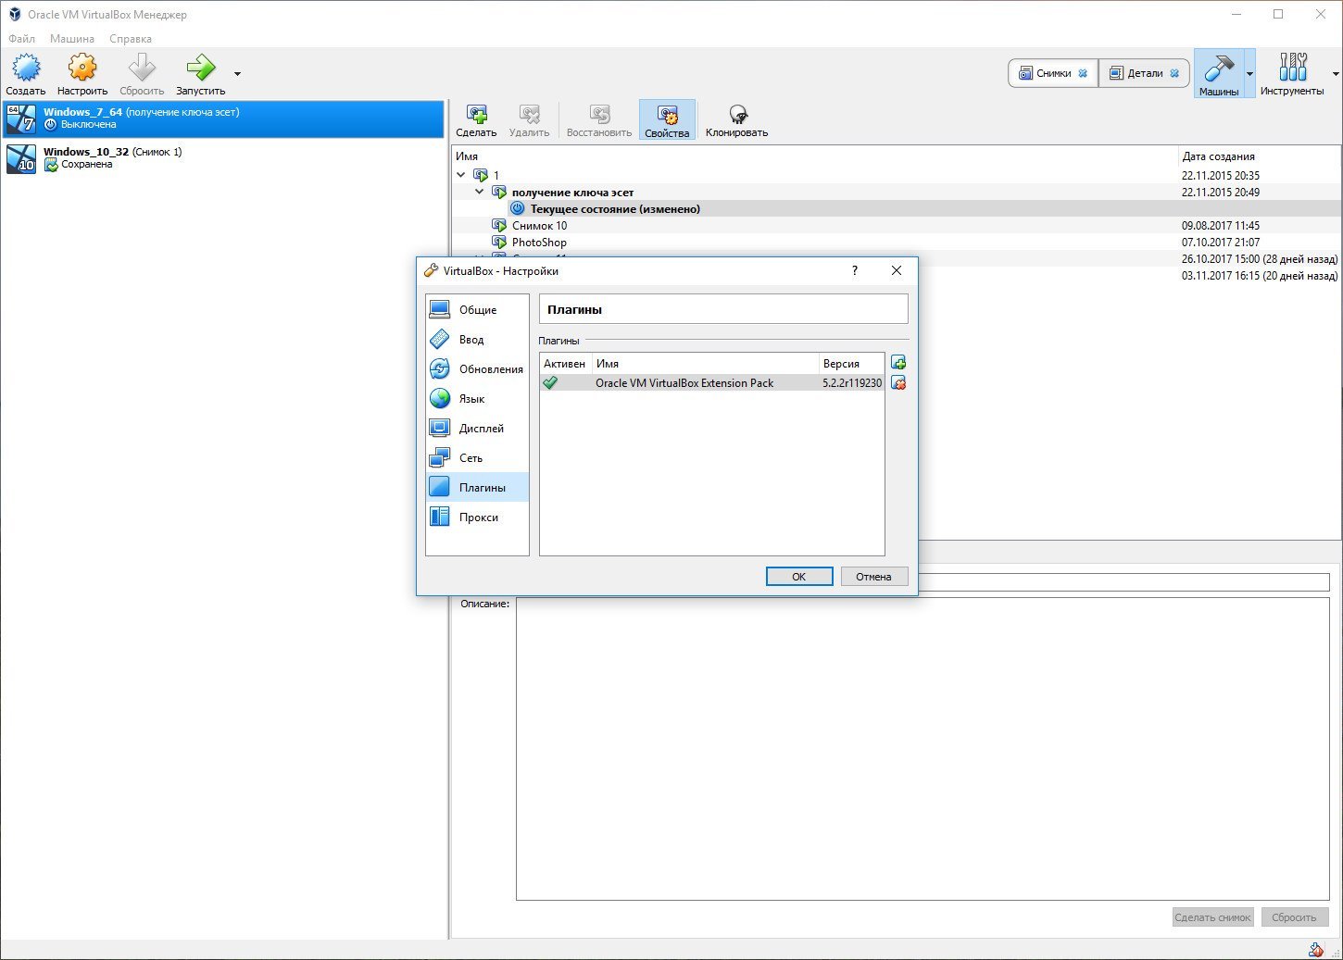Open the Файл menu
The width and height of the screenshot is (1343, 960).
(x=21, y=39)
